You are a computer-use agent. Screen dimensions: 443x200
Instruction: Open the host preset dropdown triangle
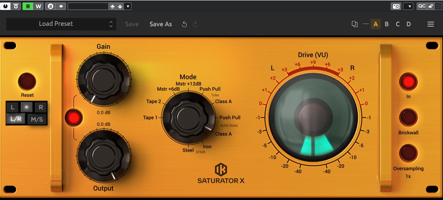128,6
